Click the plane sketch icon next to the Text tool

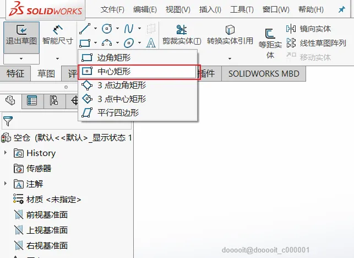click(x=151, y=29)
